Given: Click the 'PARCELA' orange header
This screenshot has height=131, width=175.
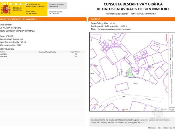Looking at the screenshot, I should 132,19.
